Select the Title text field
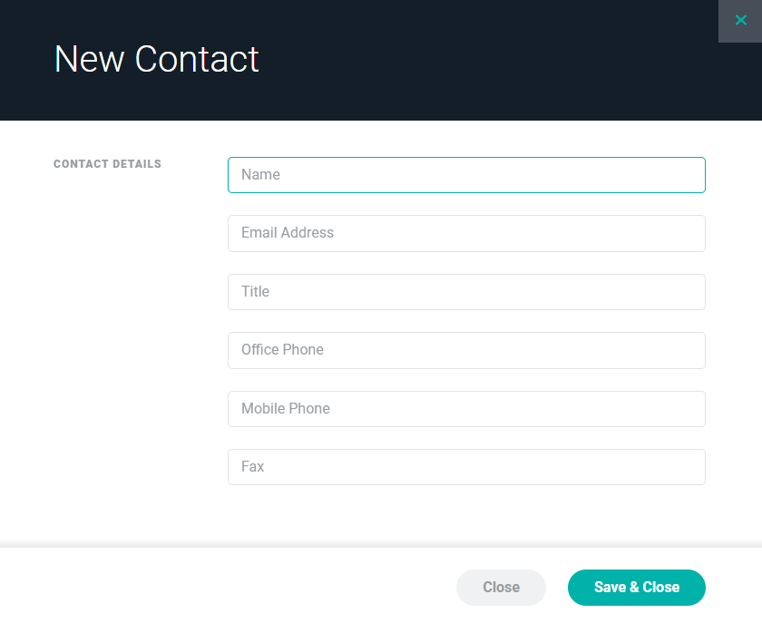 click(x=466, y=292)
